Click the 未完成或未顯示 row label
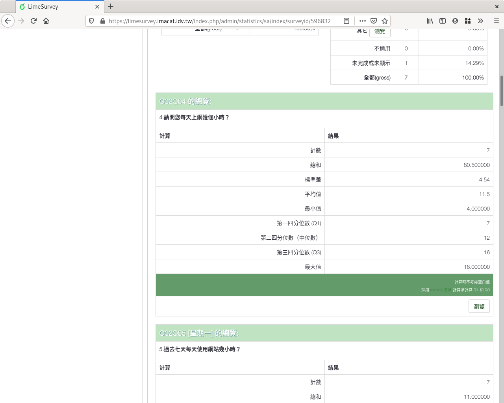The height and width of the screenshot is (403, 504). click(371, 63)
